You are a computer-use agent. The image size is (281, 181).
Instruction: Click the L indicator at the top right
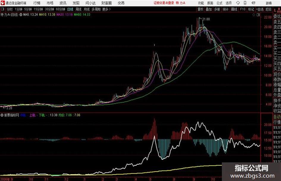[x=275, y=10]
